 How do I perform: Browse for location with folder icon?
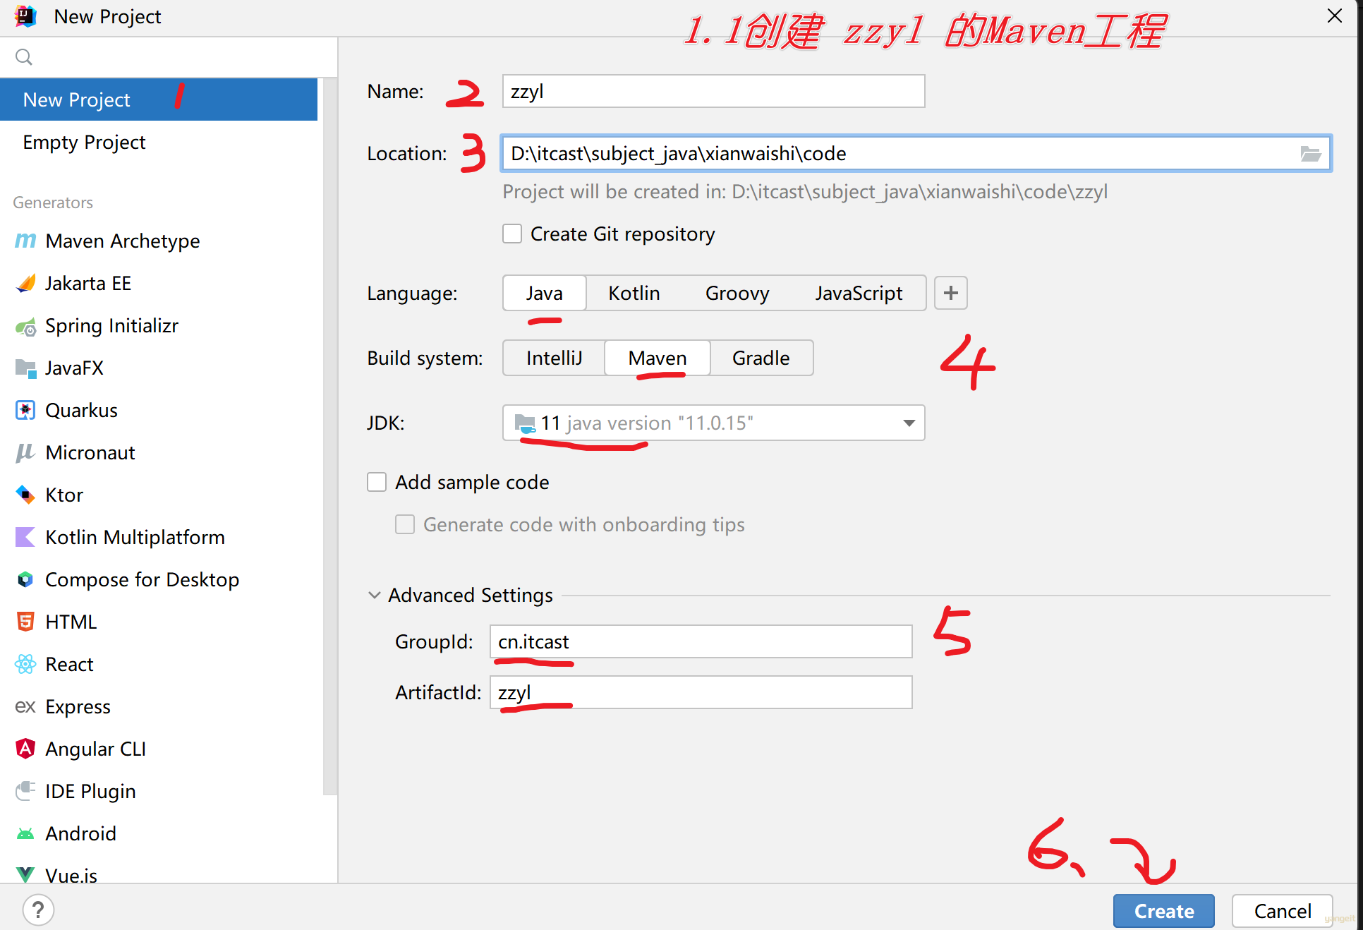pos(1311,153)
